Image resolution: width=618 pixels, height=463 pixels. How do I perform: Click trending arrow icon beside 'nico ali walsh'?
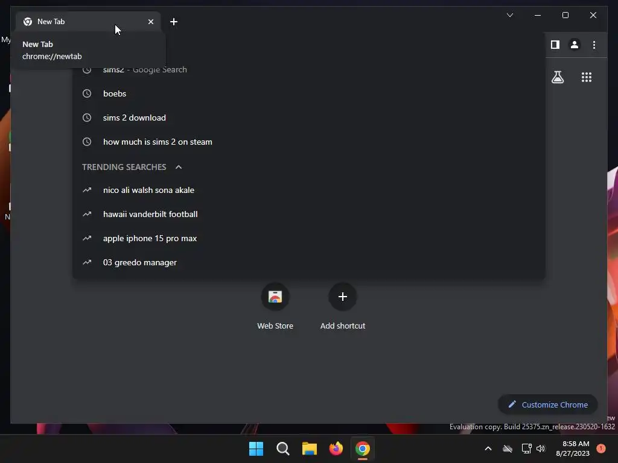click(x=87, y=190)
